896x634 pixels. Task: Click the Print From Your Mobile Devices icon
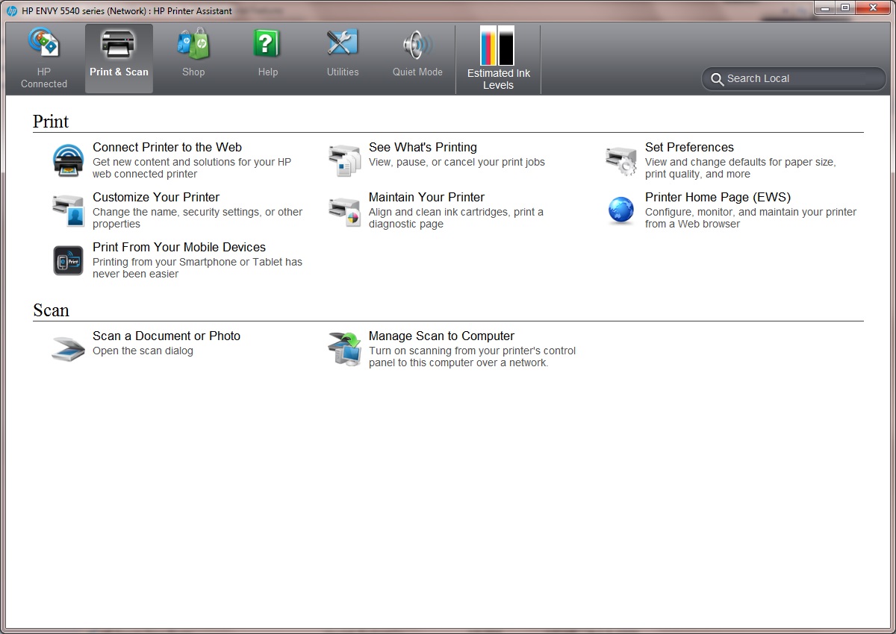click(x=69, y=260)
